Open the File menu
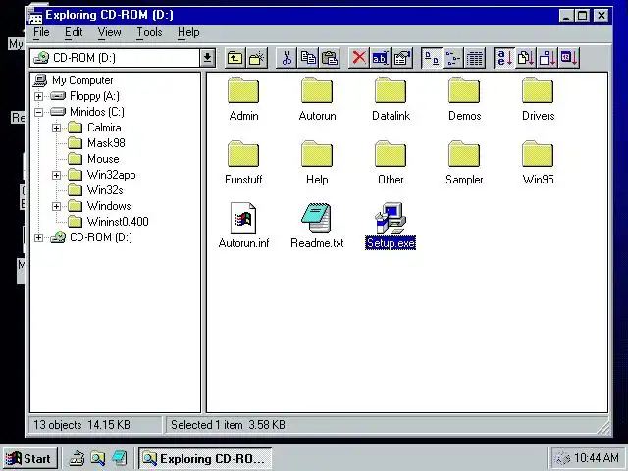This screenshot has height=471, width=628. pyautogui.click(x=41, y=32)
